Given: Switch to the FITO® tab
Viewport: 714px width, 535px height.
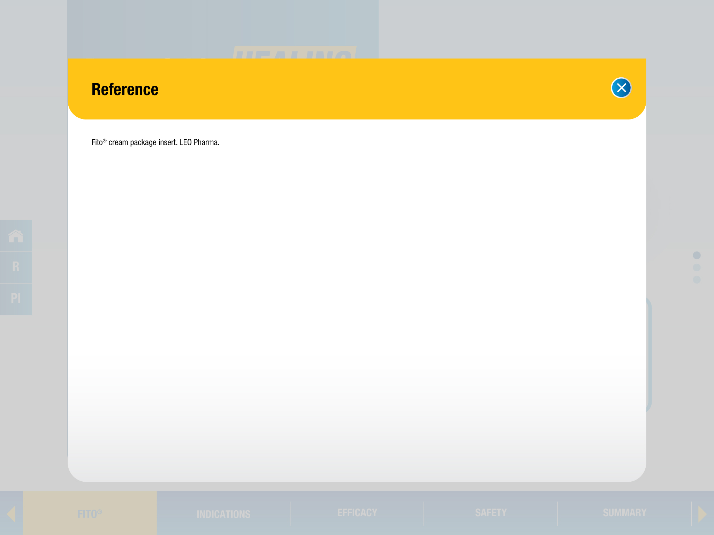Looking at the screenshot, I should point(90,514).
